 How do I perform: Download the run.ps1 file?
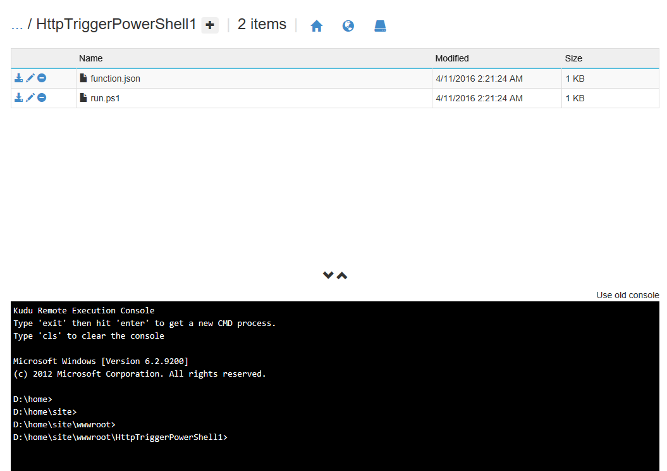coord(19,97)
